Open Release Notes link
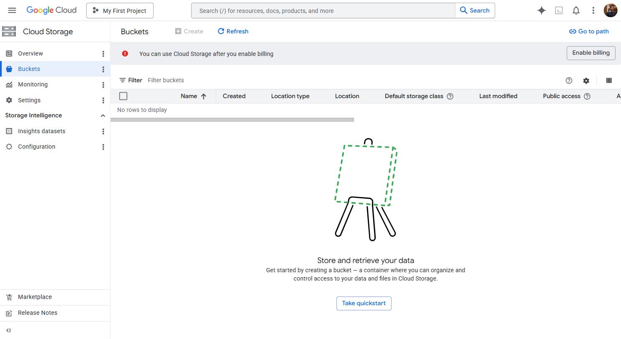The image size is (621, 339). [x=38, y=313]
